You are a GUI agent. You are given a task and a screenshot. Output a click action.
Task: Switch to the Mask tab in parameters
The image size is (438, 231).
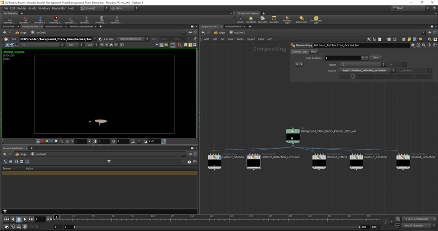tap(314, 51)
